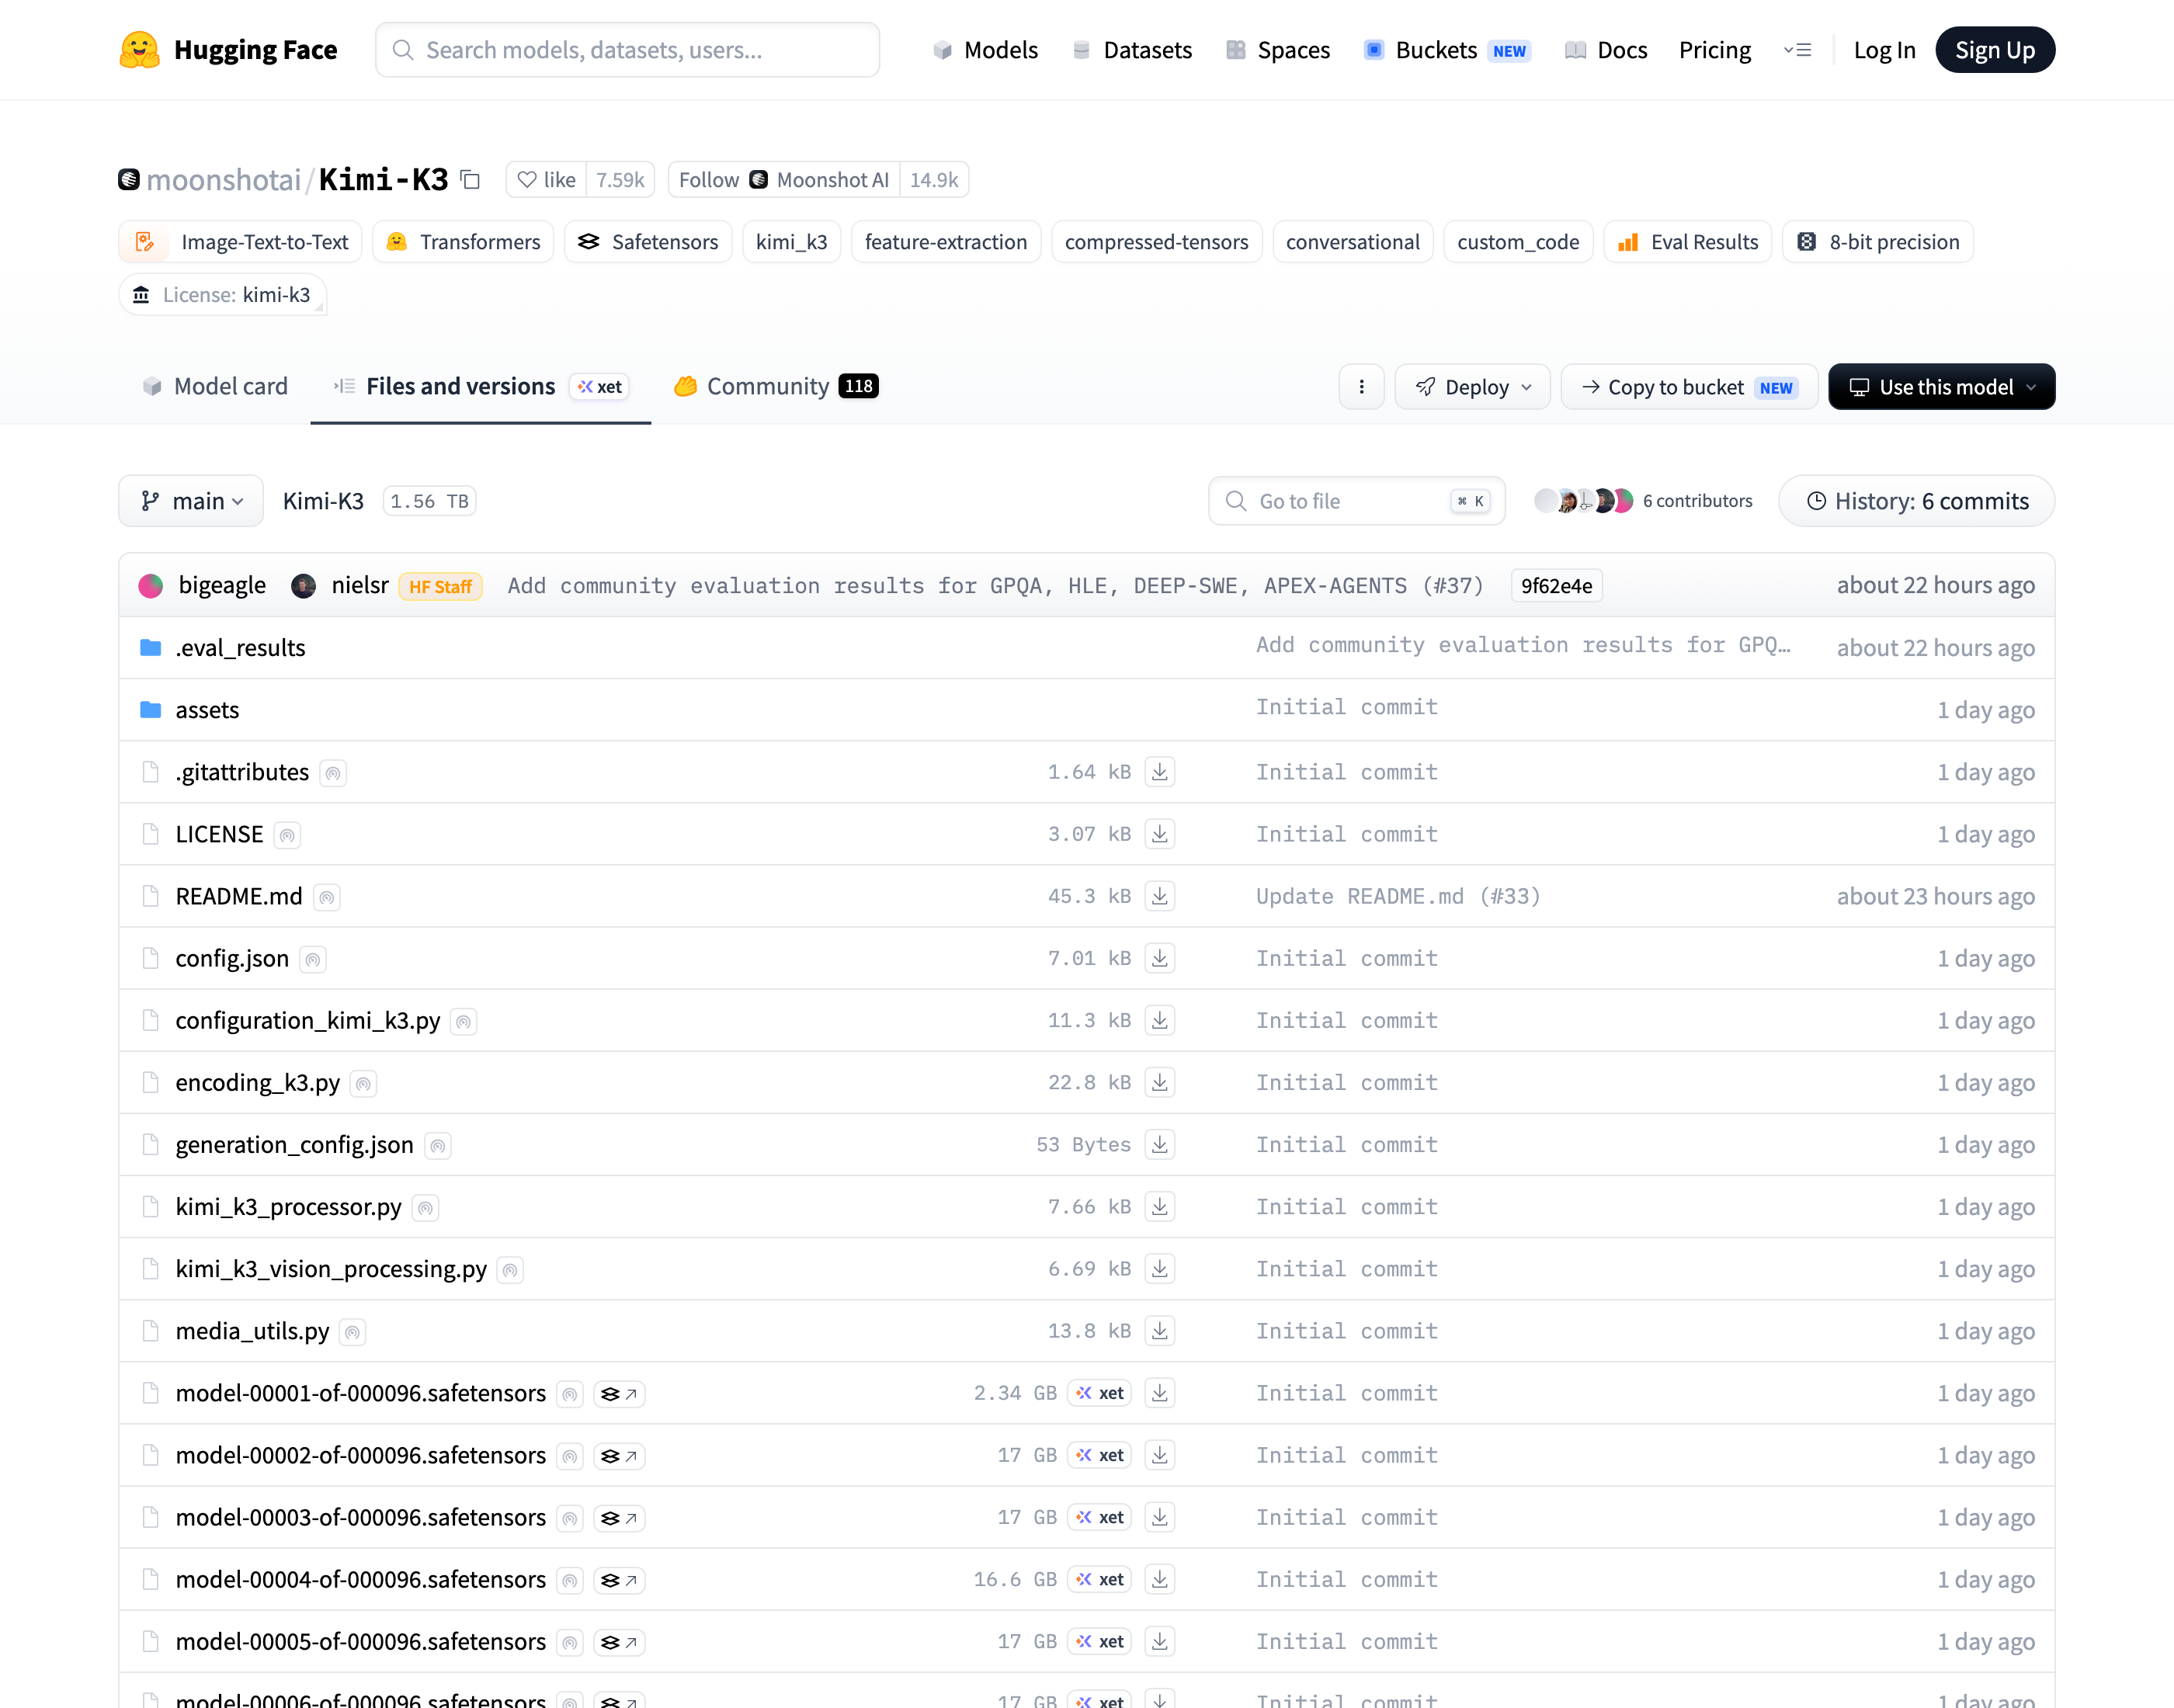Switch to the Model card tab
The image size is (2174, 1708).
(215, 387)
